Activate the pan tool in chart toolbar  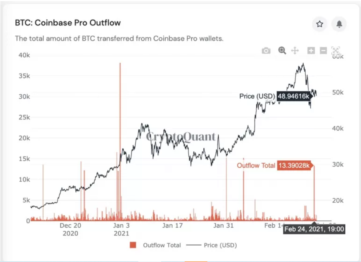(x=295, y=50)
